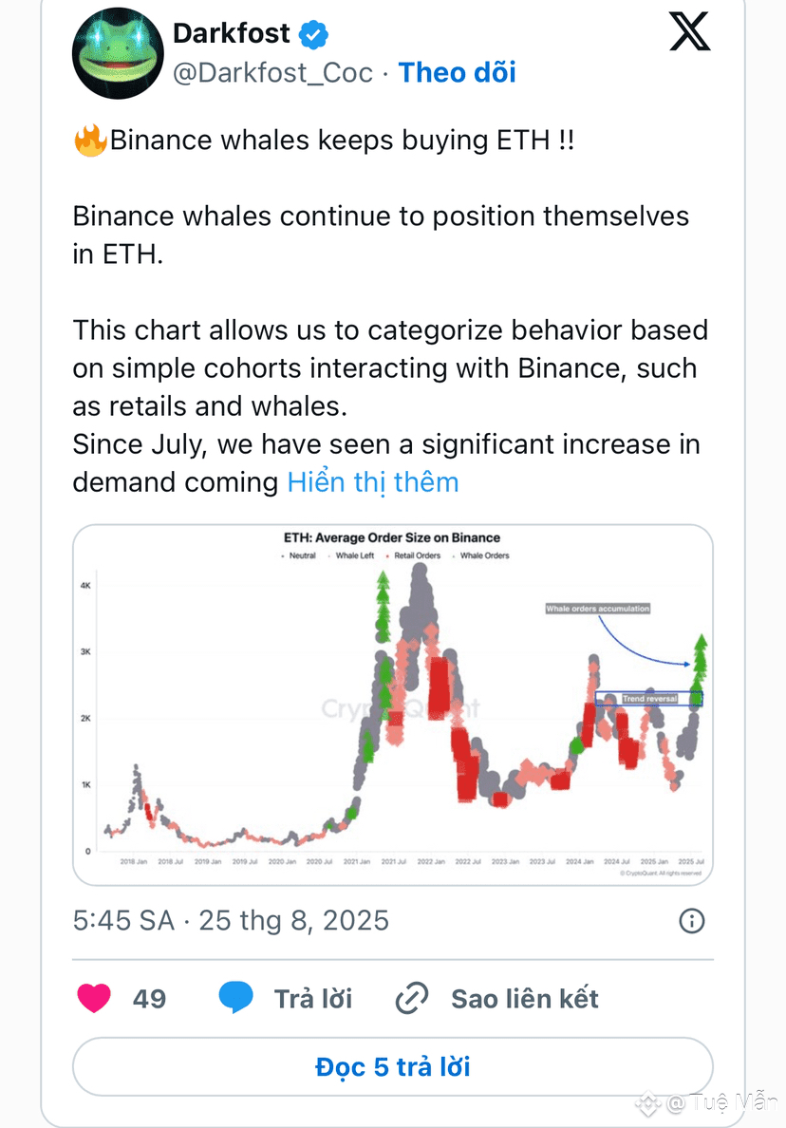786x1128 pixels.
Task: Open Đọc 5 trả lời button
Action: [x=393, y=1067]
